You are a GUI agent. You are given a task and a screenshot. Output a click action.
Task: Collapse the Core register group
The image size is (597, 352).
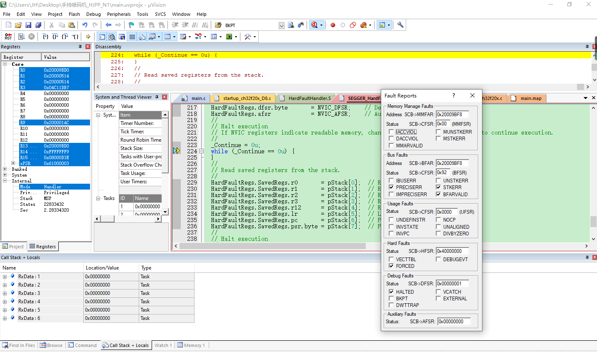pos(5,64)
